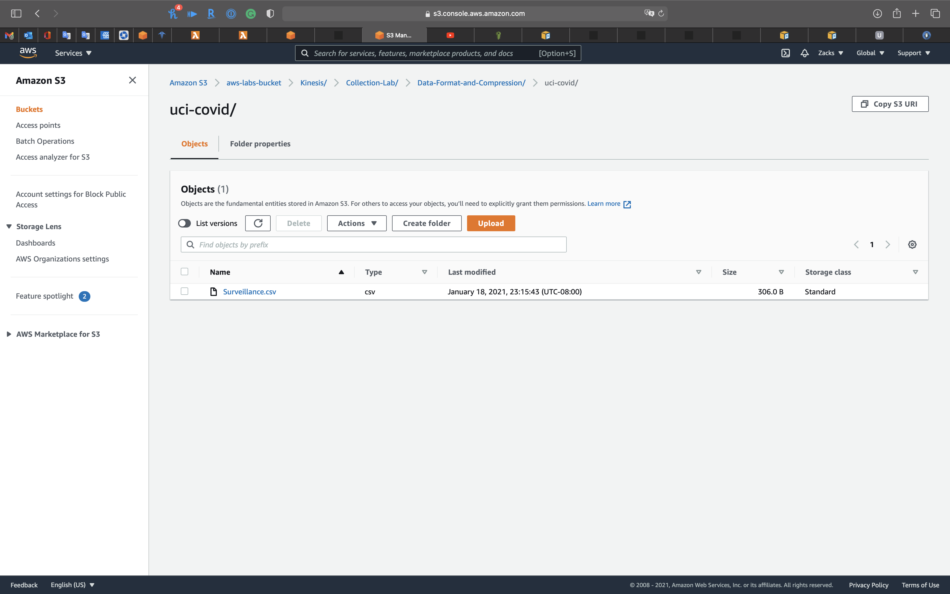
Task: Open table preferences gear icon
Action: [x=912, y=244]
